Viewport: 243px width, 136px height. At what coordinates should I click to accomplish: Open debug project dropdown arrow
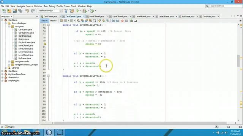(88, 11)
